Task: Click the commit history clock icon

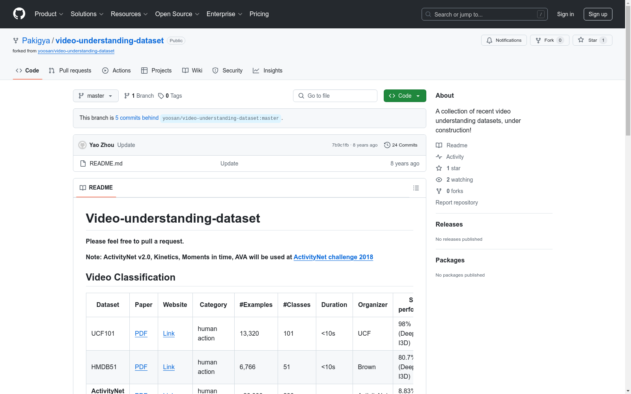Action: click(387, 145)
